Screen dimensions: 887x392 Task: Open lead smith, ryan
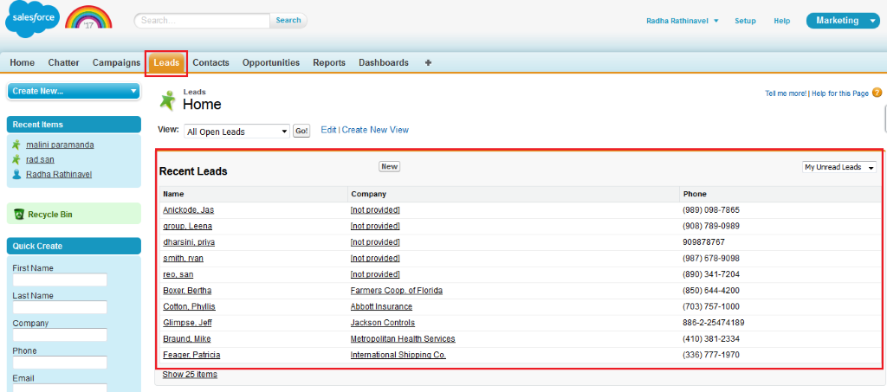click(x=183, y=258)
